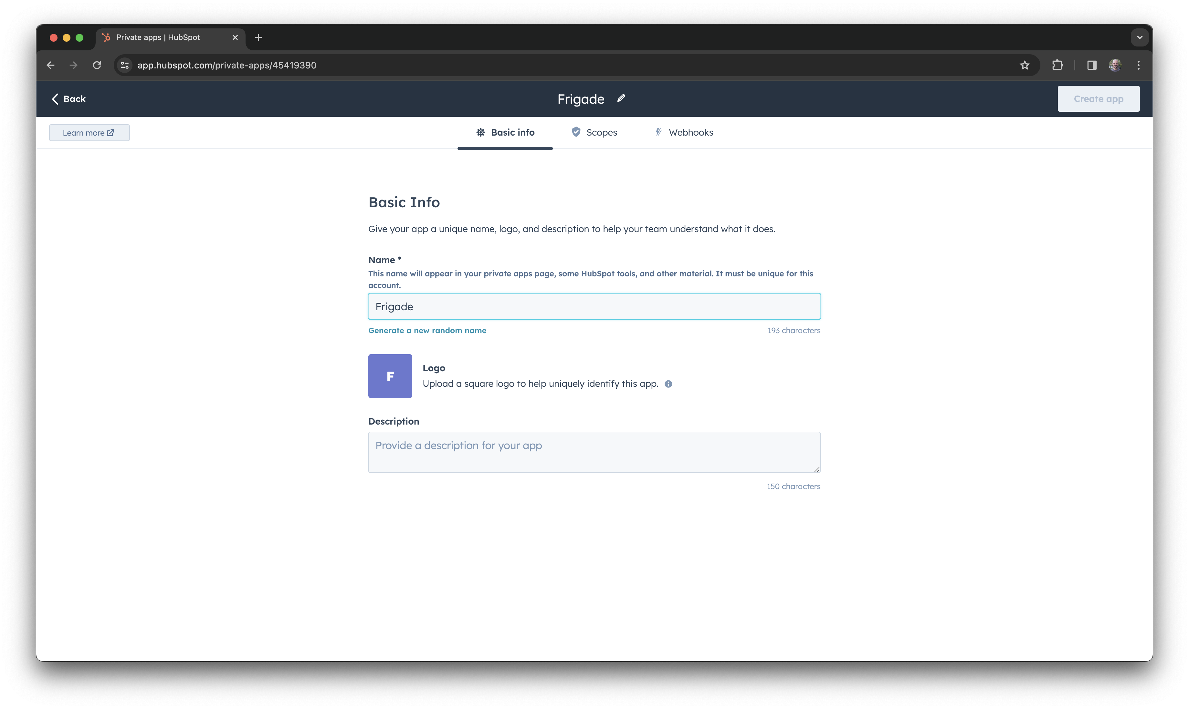Click the Chrome profile avatar
This screenshot has width=1189, height=709.
coord(1115,65)
